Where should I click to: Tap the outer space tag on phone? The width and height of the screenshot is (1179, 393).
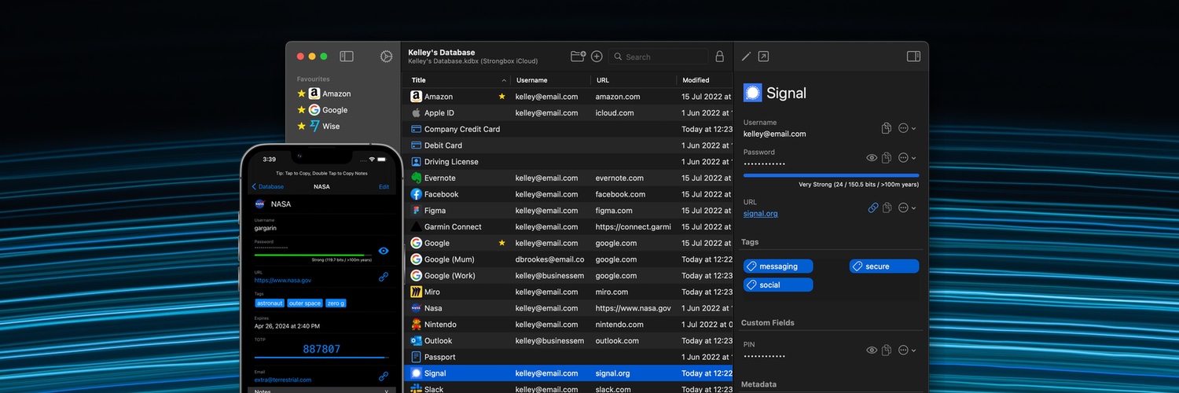[x=305, y=303]
